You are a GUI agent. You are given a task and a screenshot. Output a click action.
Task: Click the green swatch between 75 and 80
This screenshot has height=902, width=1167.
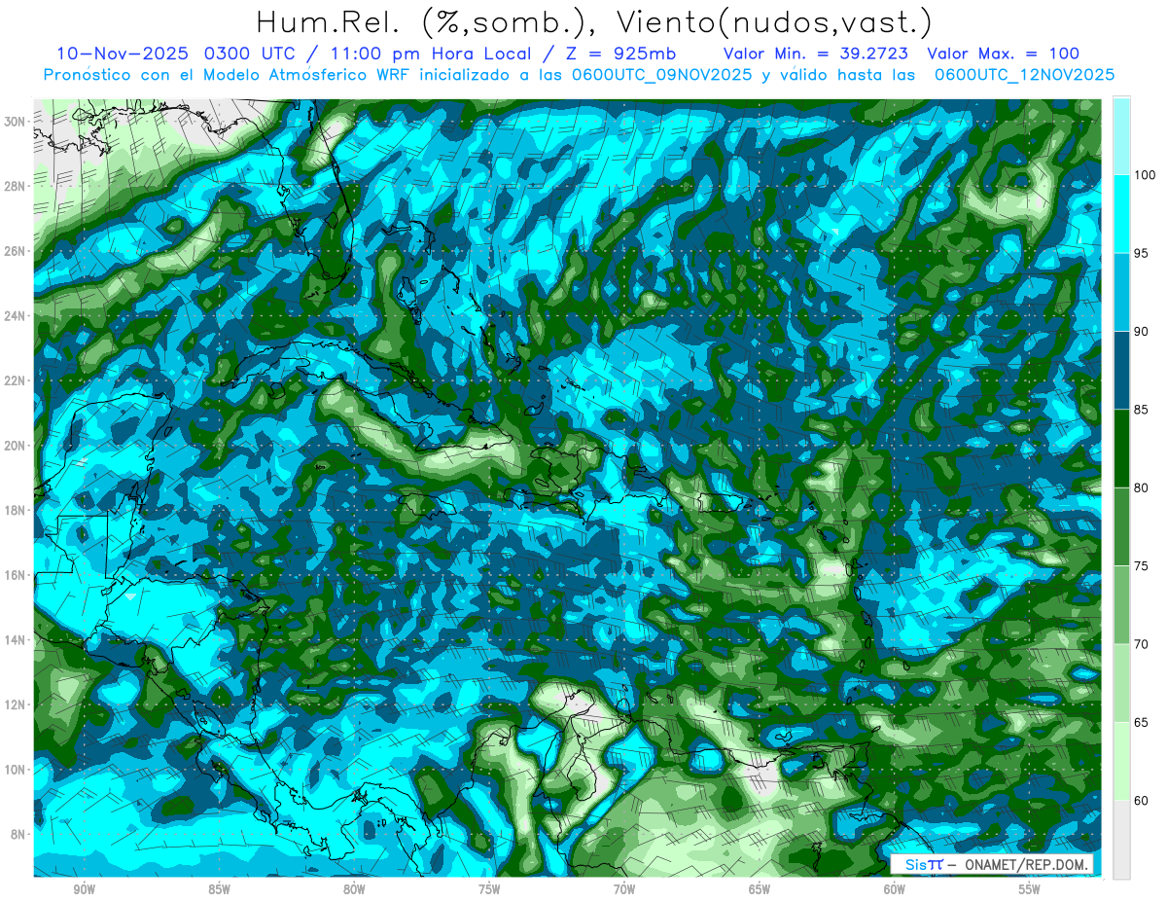point(1121,526)
